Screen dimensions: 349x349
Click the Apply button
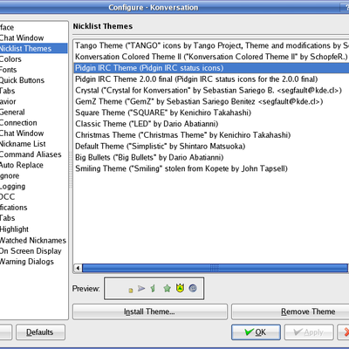click(x=309, y=332)
